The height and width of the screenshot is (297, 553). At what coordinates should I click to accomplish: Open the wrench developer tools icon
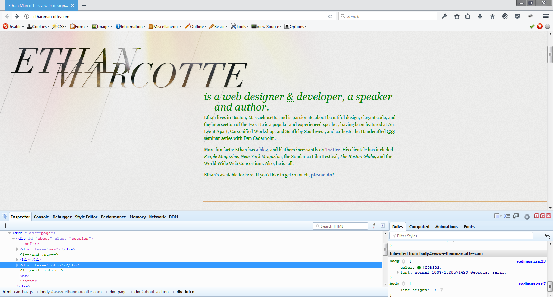point(444,16)
